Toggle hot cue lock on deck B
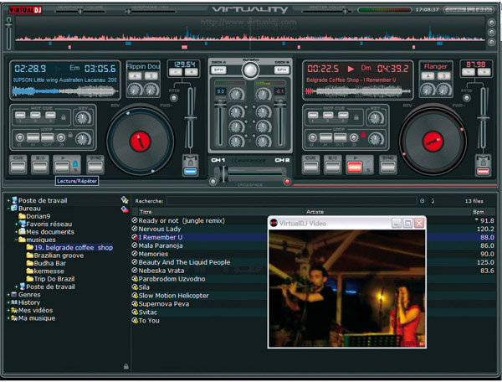Viewport: 502px width, 382px height. tap(356, 117)
